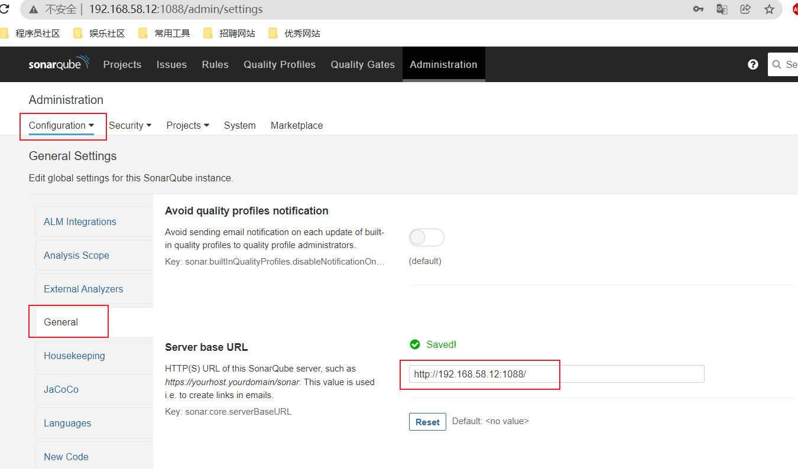Screen dimensions: 798x469
Task: Open Rules in top navigation
Action: [x=215, y=64]
